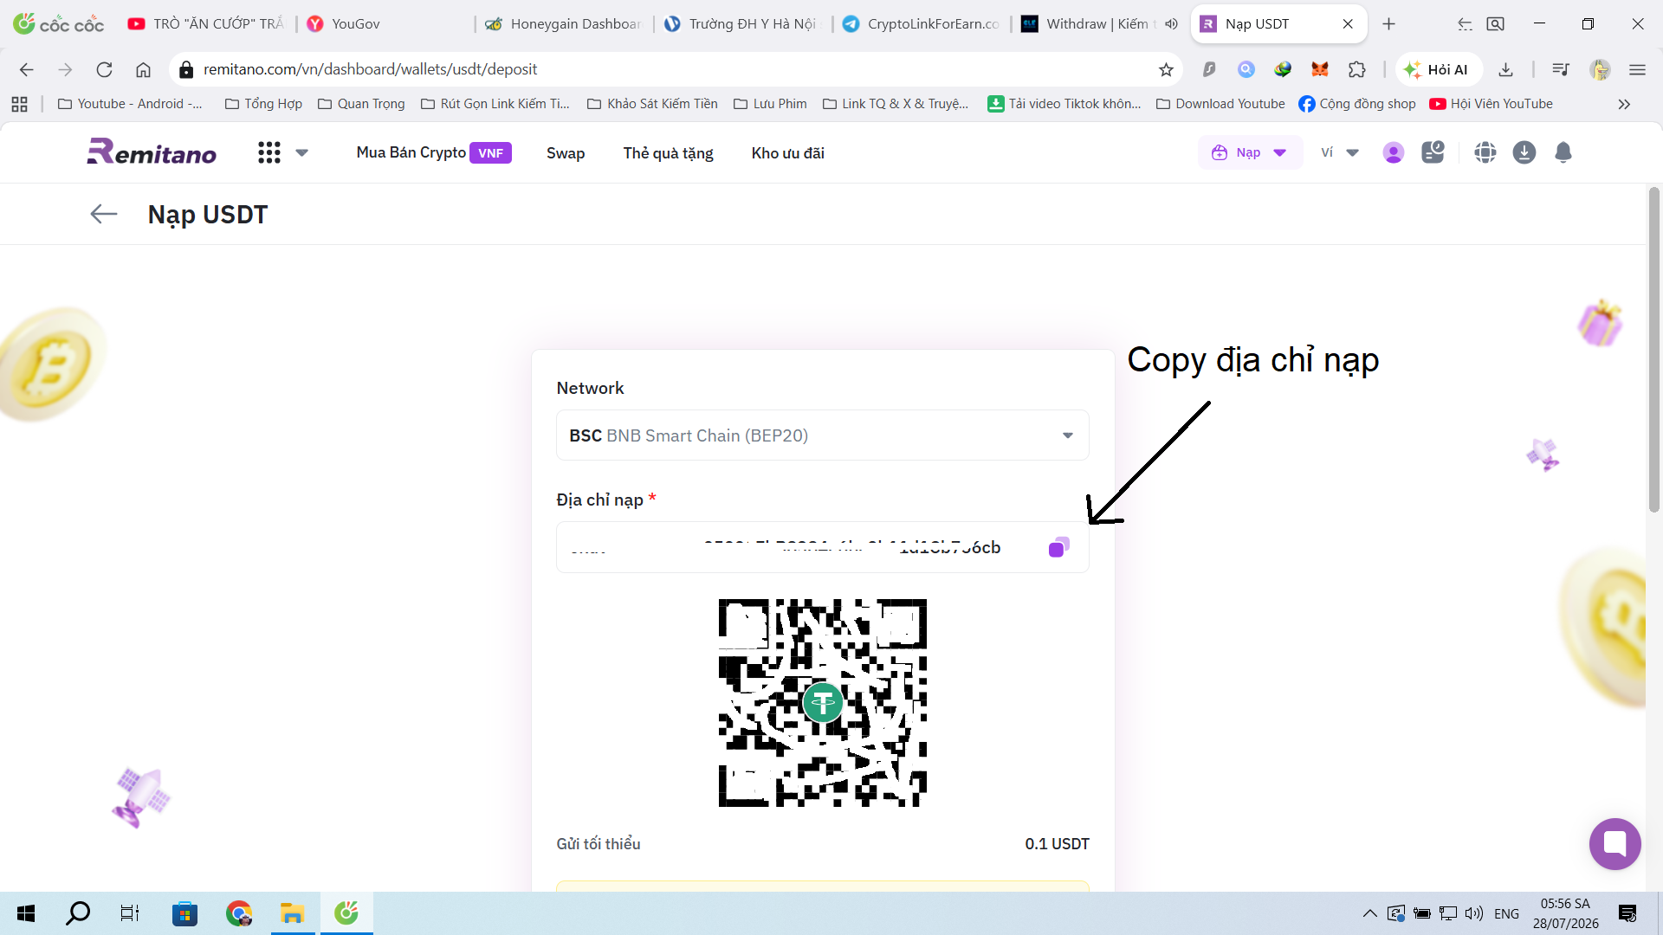Open the Download Youtube bookmark folder
This screenshot has height=935, width=1663.
coord(1221,104)
